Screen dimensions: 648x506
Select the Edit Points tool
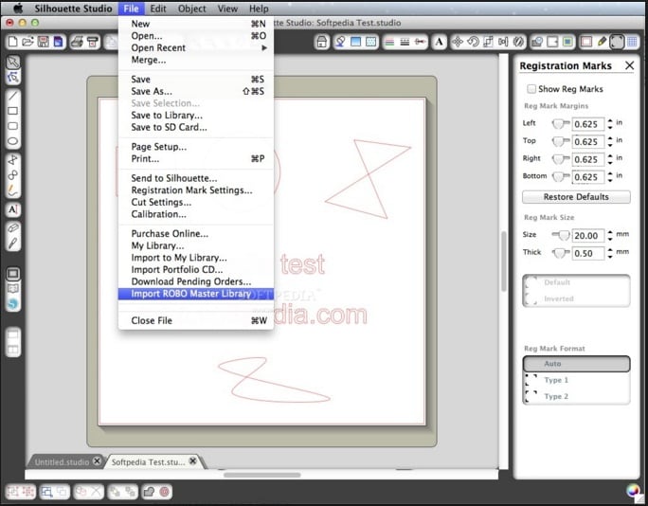(x=13, y=78)
